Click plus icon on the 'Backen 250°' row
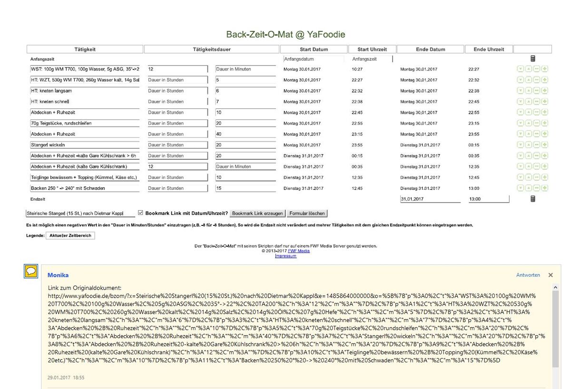571x389 pixels. (544, 188)
